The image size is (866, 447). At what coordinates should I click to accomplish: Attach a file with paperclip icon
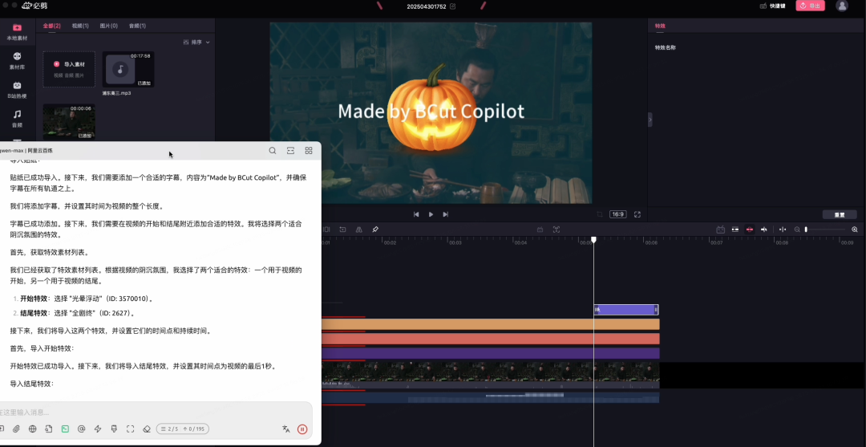pyautogui.click(x=16, y=429)
